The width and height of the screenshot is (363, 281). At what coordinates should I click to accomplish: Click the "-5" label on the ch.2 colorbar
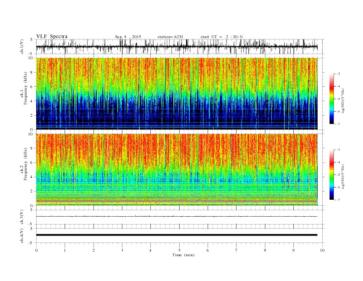(338, 175)
